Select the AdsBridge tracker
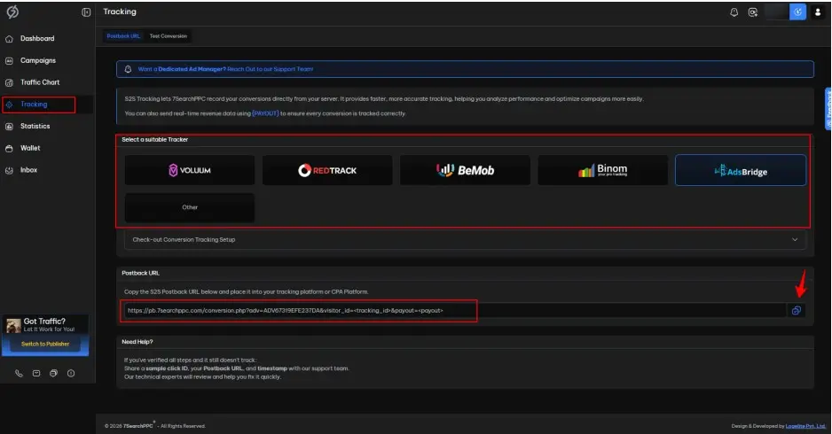Image resolution: width=832 pixels, height=434 pixels. 741,170
